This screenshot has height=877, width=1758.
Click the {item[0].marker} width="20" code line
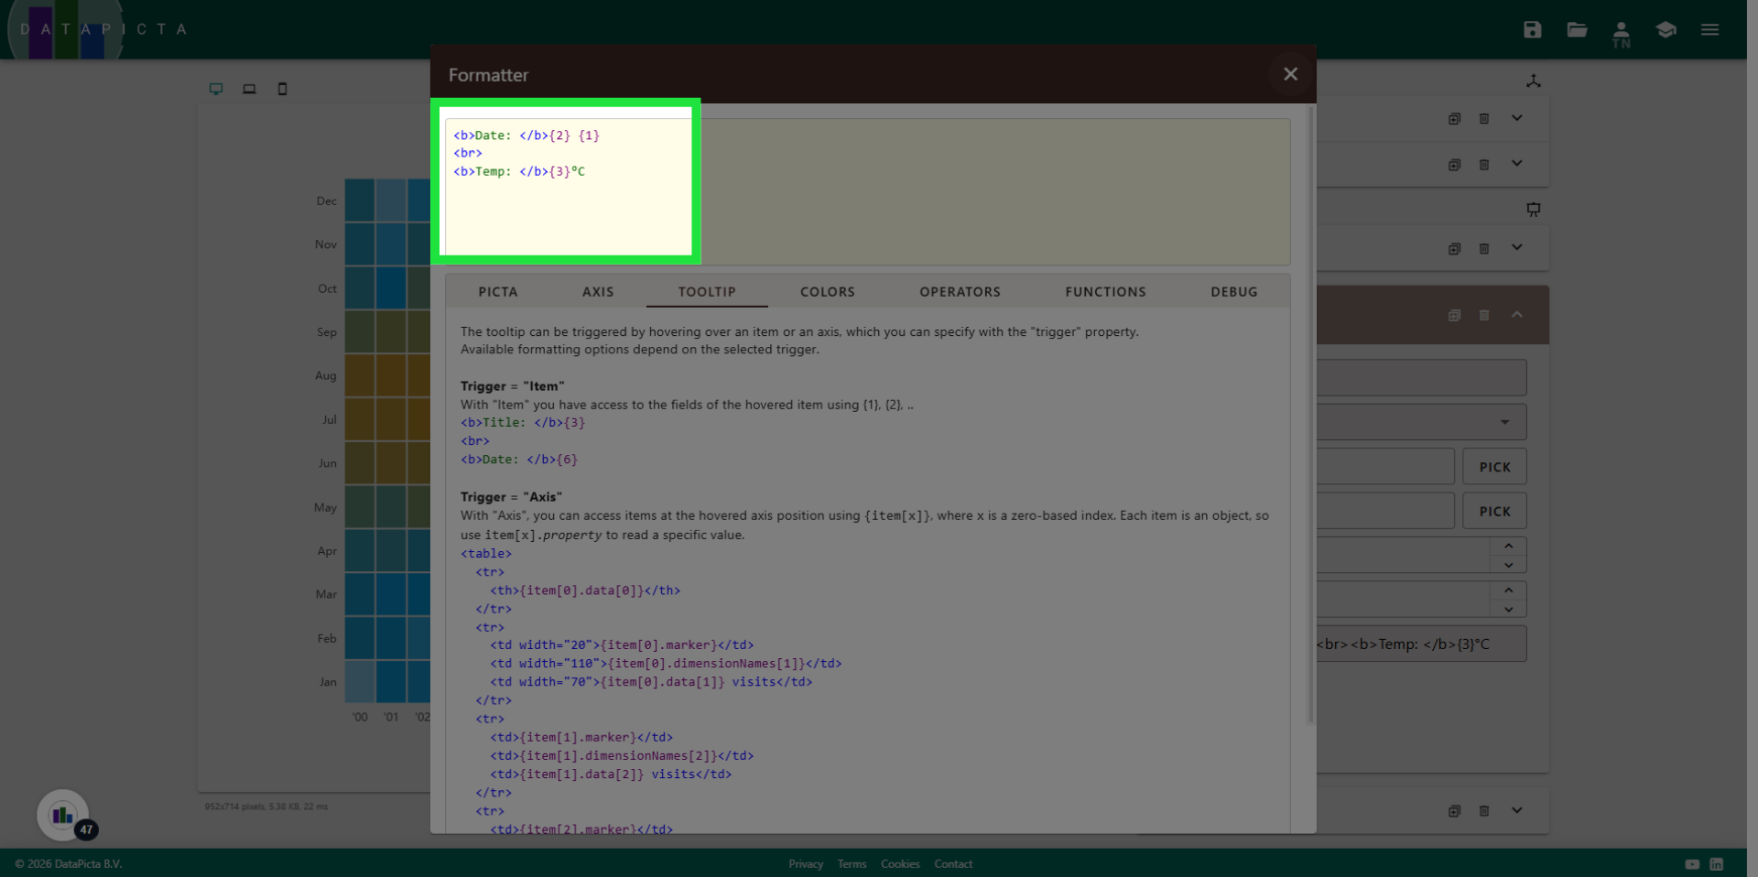coord(622,645)
